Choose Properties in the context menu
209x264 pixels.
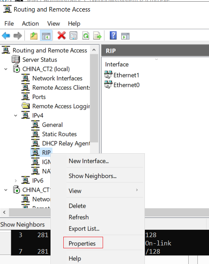82,243
